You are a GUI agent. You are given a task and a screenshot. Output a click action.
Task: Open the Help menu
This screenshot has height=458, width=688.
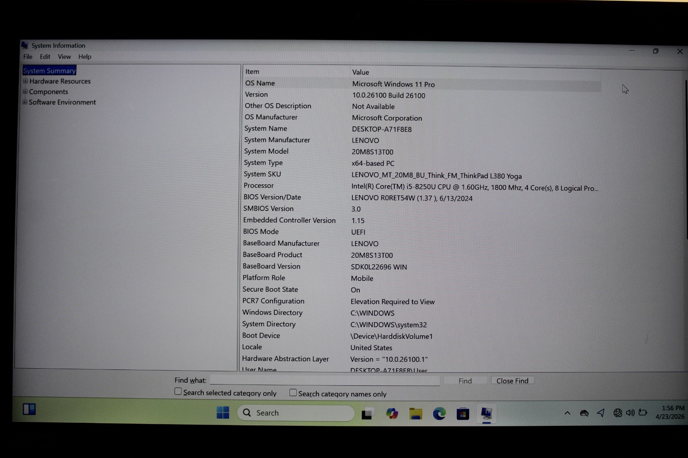click(x=85, y=57)
